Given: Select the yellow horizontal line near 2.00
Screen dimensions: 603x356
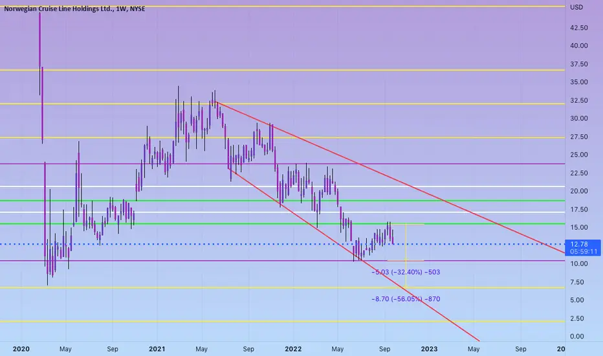Looking at the screenshot, I should 282,321.
